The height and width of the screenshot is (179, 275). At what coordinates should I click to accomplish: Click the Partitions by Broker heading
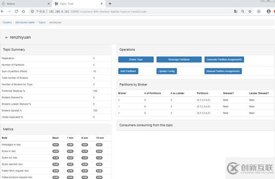(x=134, y=85)
